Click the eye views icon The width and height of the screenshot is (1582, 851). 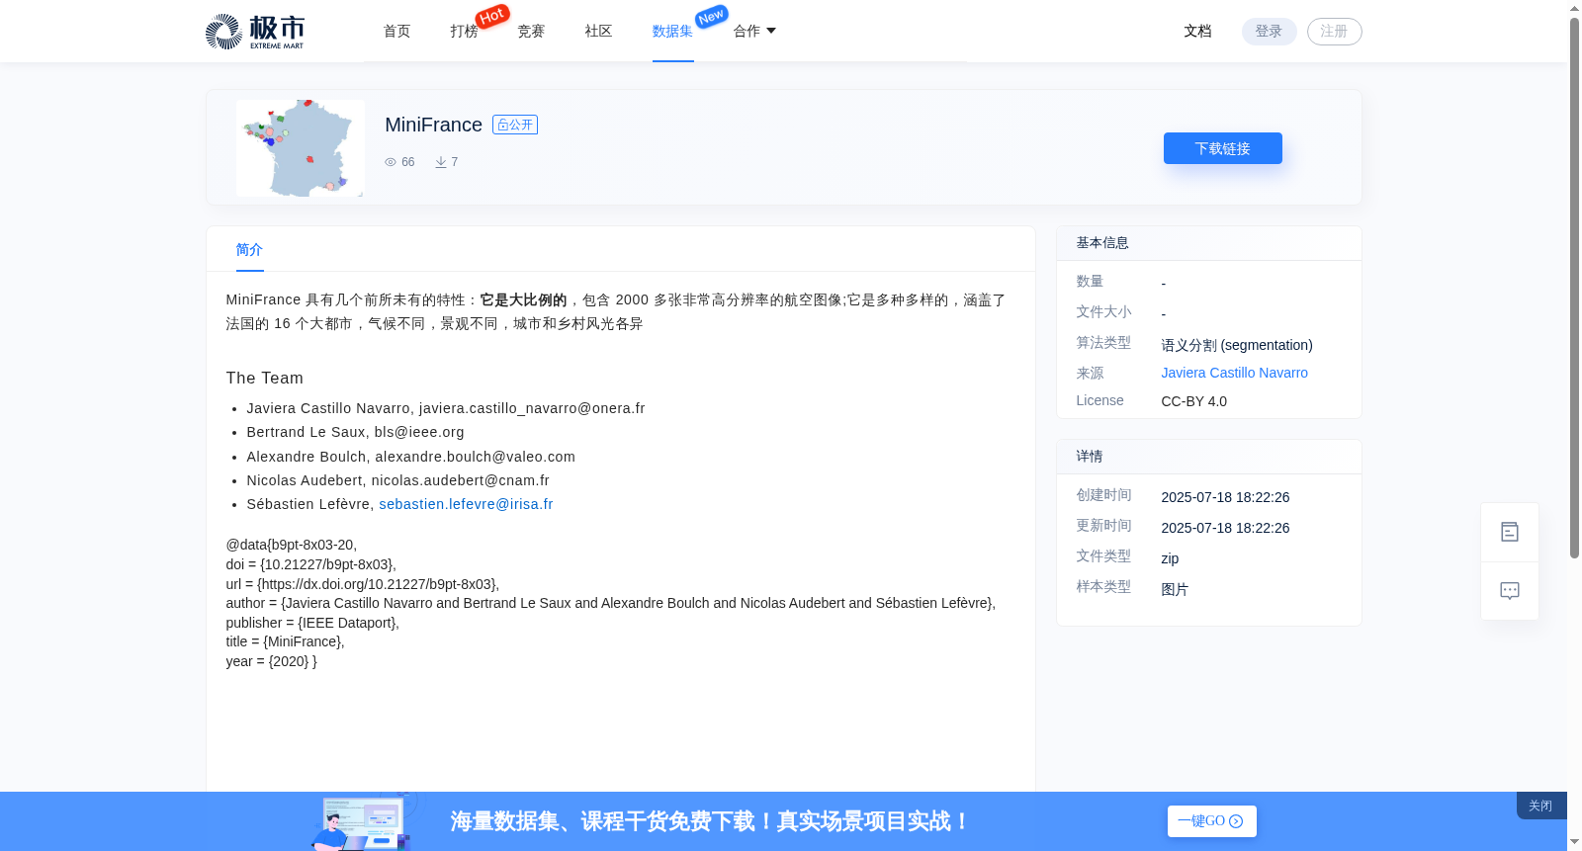coord(391,162)
